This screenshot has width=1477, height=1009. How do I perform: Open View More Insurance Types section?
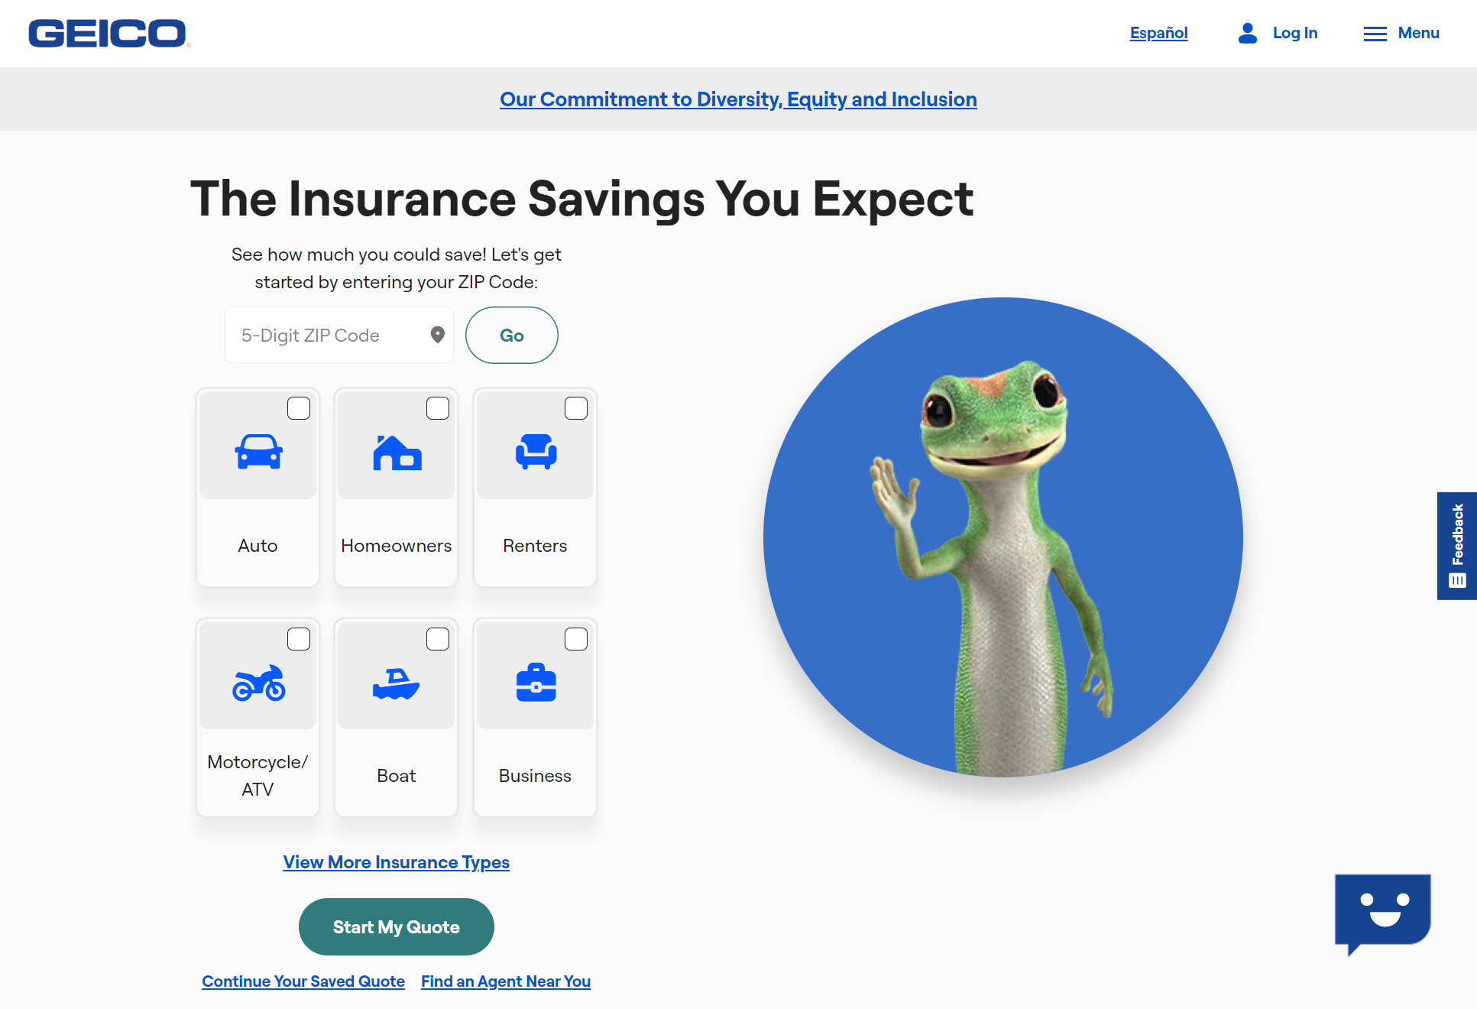(395, 862)
